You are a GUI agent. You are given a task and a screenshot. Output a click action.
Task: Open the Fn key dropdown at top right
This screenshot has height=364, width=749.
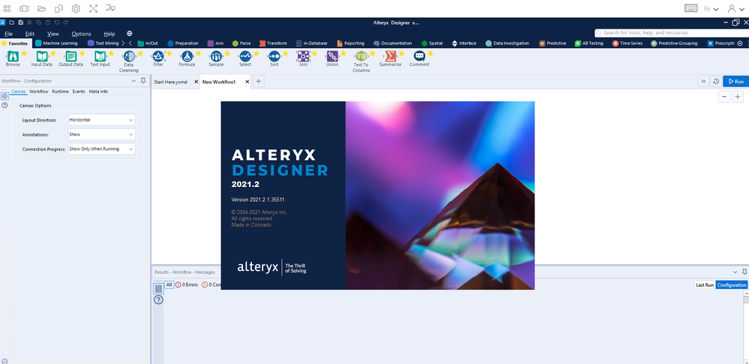pyautogui.click(x=712, y=8)
